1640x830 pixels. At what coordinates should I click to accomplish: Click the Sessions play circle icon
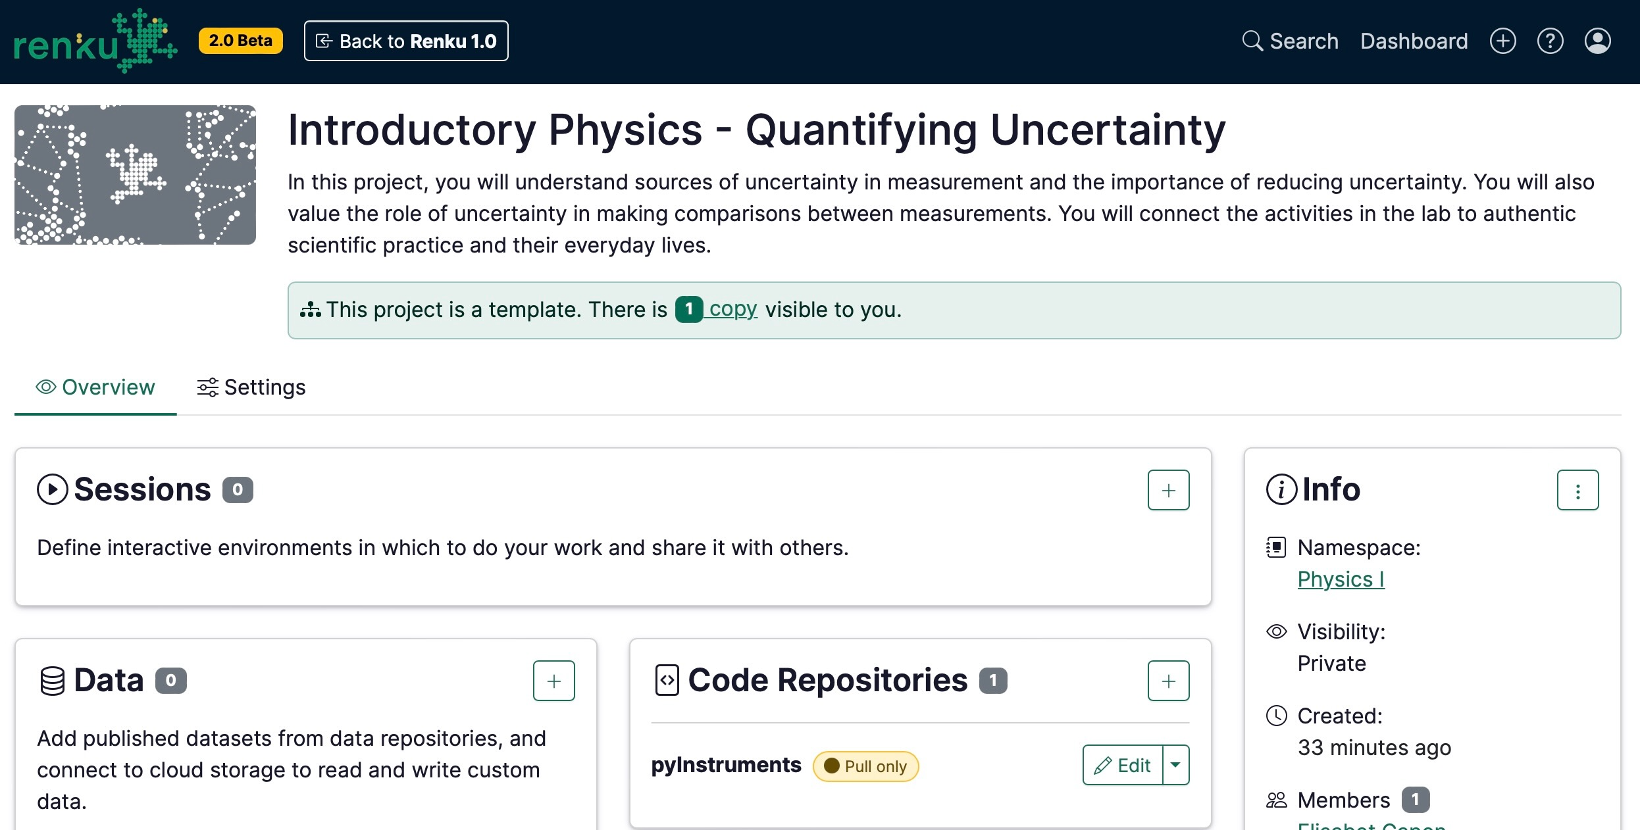[53, 489]
